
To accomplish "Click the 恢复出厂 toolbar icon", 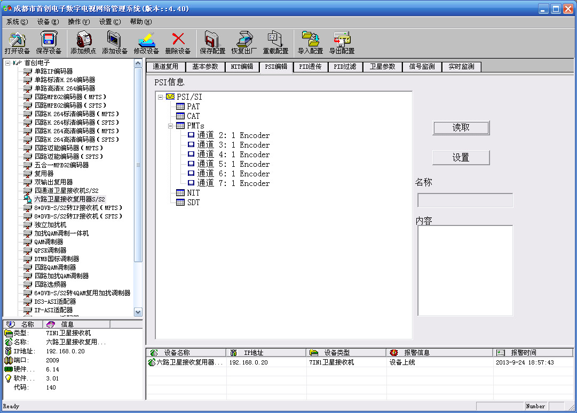I will (x=244, y=43).
